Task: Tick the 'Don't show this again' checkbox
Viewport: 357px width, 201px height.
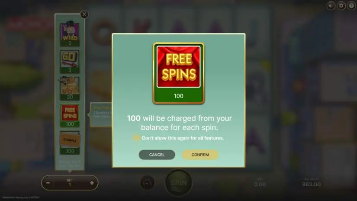Action: [136, 138]
